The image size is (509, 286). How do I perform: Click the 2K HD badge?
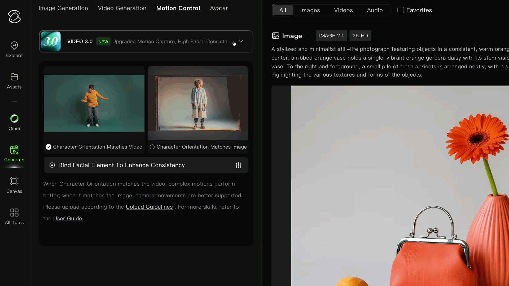[x=360, y=35]
